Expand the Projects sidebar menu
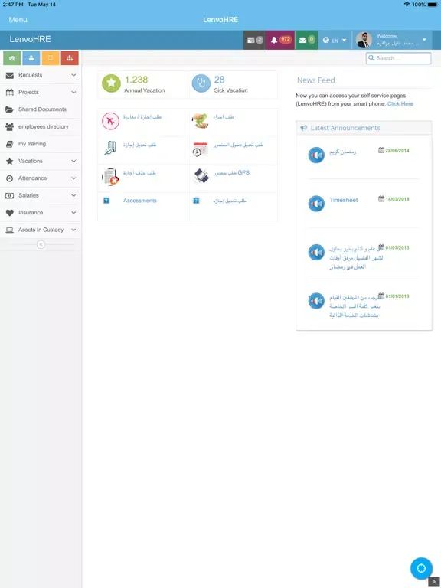Viewport: 441px width, 588px height. pyautogui.click(x=41, y=92)
